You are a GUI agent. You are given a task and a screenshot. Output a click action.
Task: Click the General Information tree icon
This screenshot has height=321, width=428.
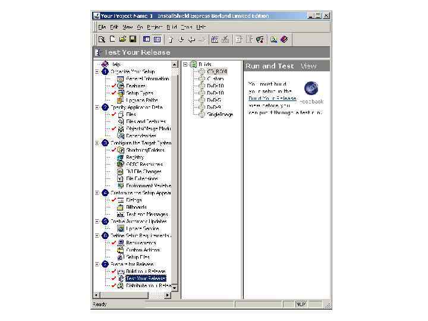tap(120, 78)
